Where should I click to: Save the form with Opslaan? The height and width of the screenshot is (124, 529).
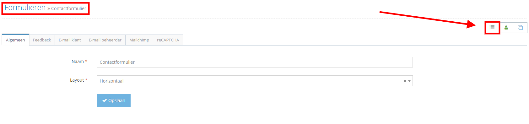pyautogui.click(x=114, y=100)
